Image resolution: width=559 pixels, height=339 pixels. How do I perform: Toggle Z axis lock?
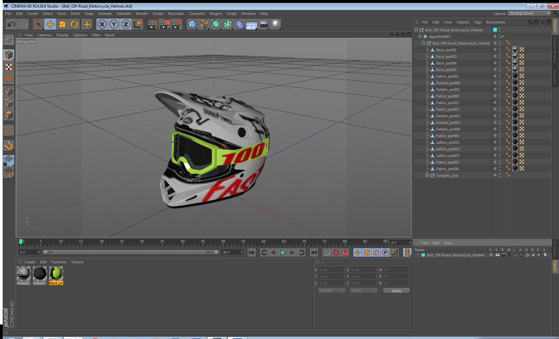pyautogui.click(x=126, y=24)
